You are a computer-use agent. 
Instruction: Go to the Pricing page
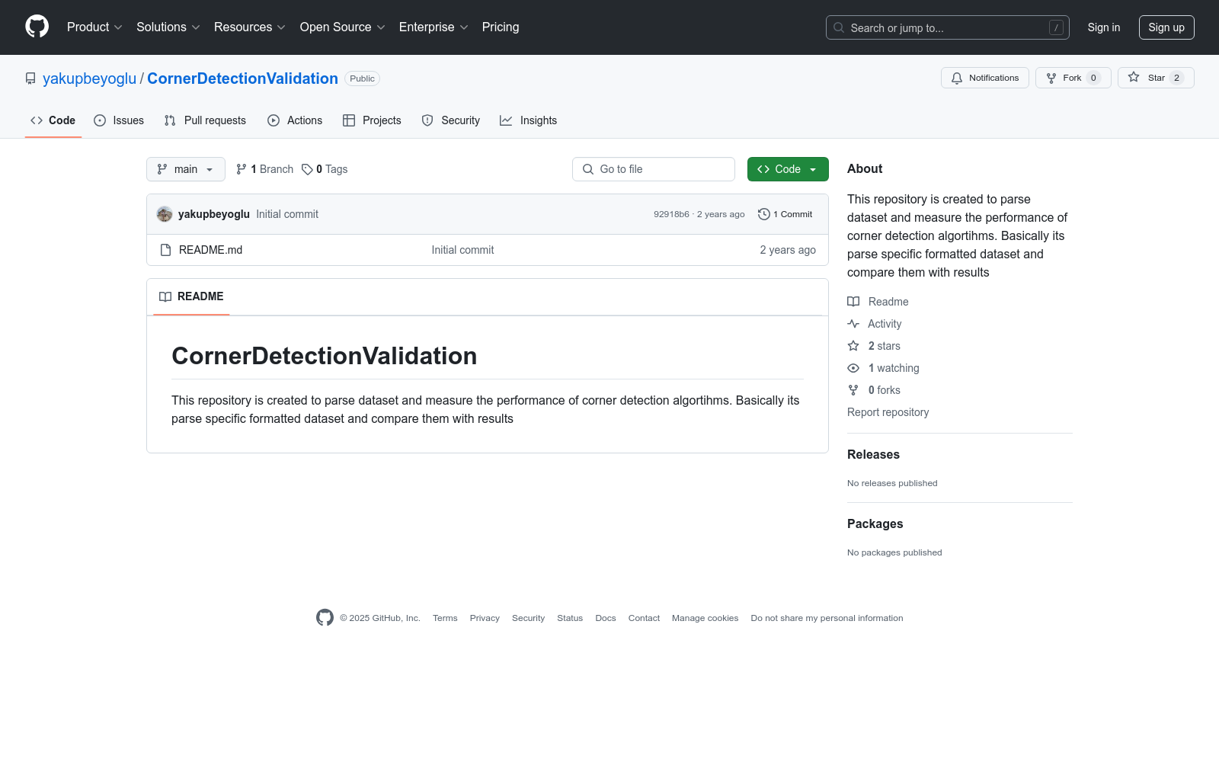[501, 27]
